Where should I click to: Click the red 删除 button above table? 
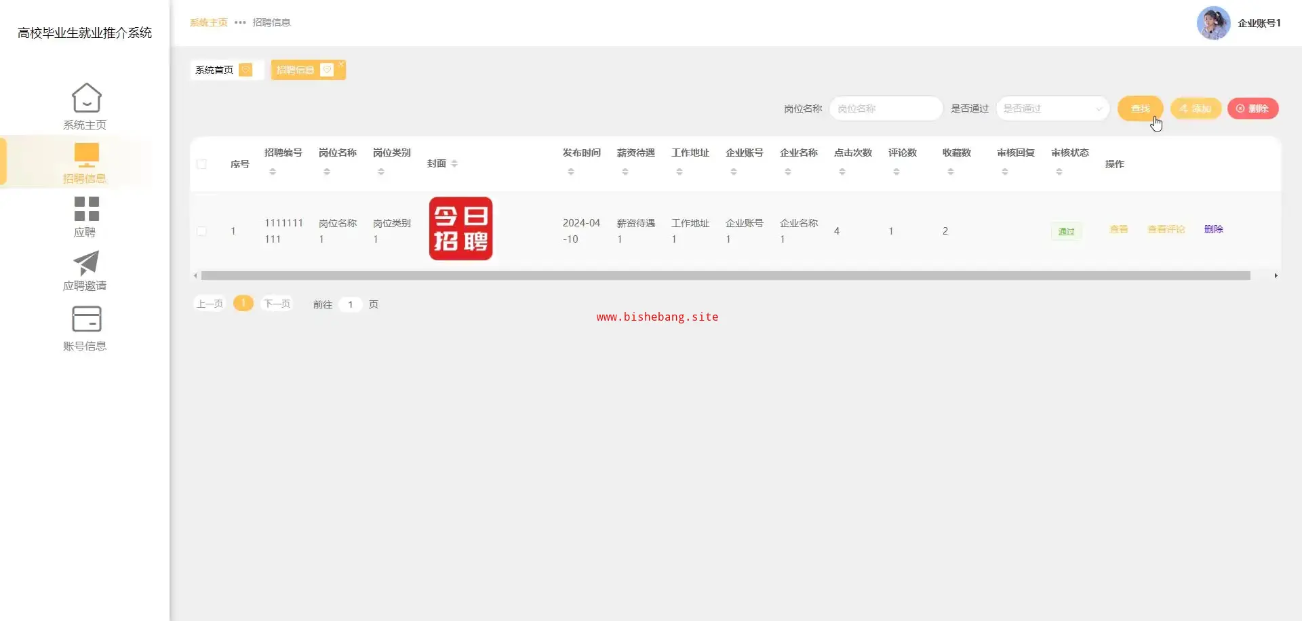click(x=1252, y=108)
